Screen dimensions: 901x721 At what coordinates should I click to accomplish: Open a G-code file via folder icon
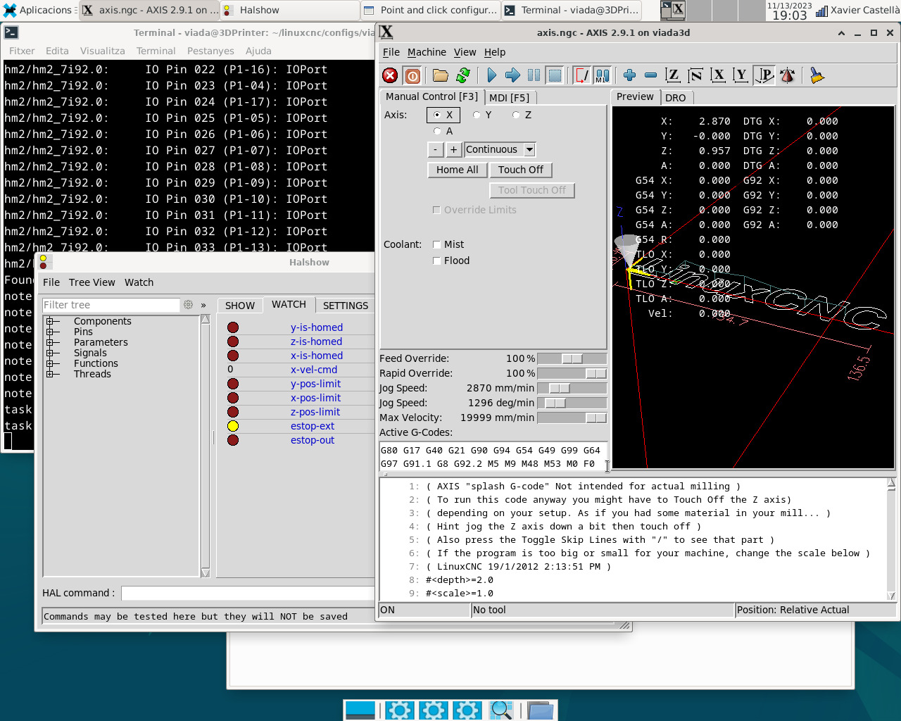pos(441,75)
